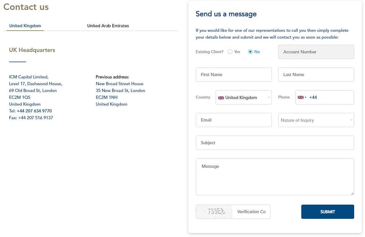Click inside the Message text area
The width and height of the screenshot is (365, 237).
[x=275, y=177]
